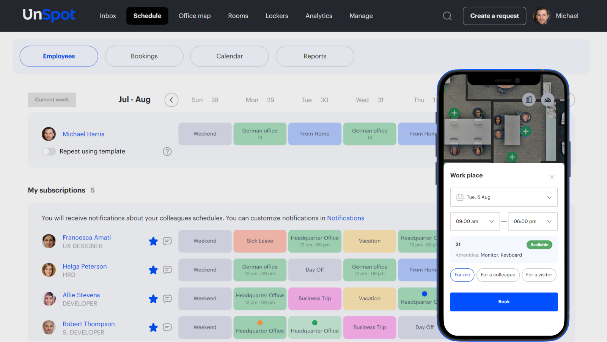Go to Office map

click(x=195, y=16)
